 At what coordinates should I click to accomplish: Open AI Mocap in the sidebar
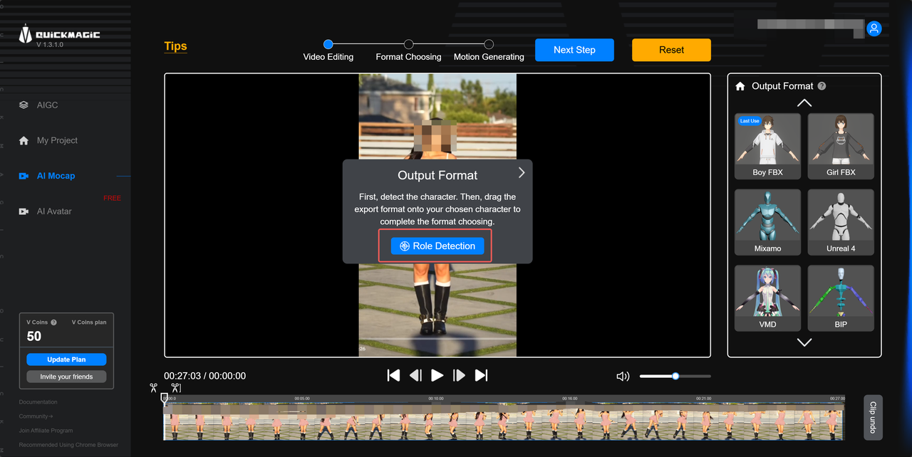coord(56,176)
